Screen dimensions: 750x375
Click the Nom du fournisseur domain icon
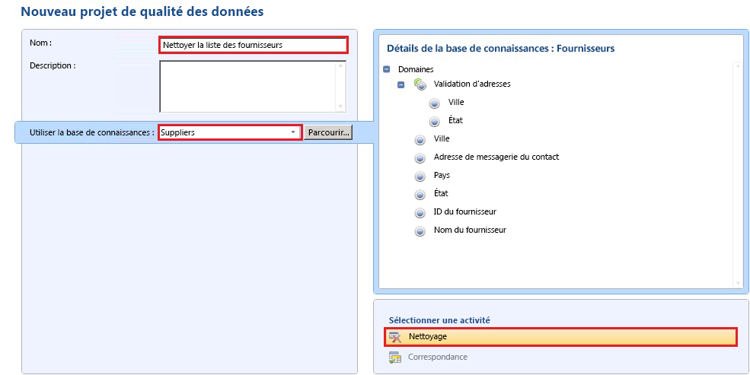click(x=420, y=231)
